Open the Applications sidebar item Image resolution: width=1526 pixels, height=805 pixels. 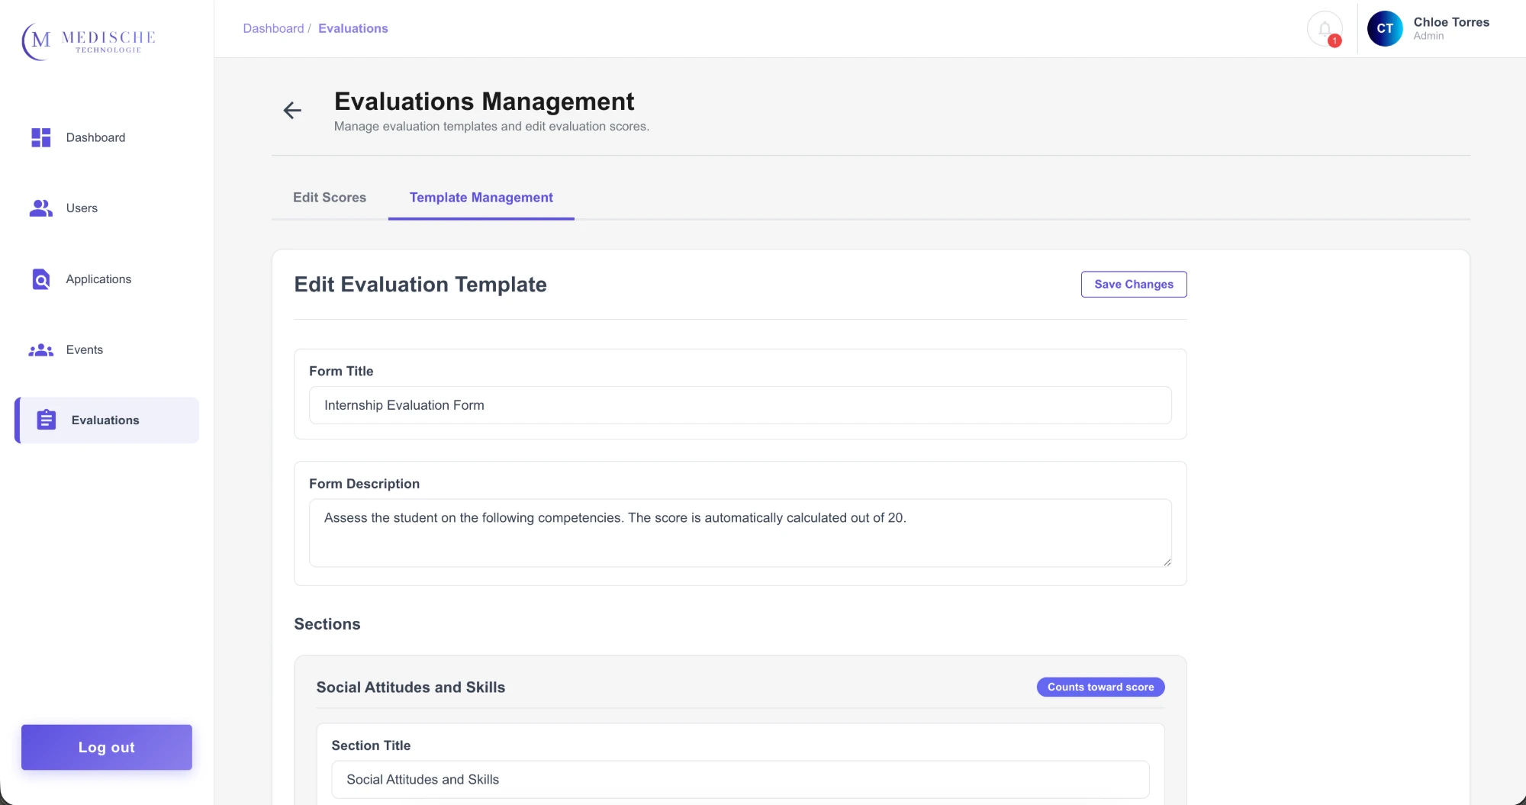point(98,279)
